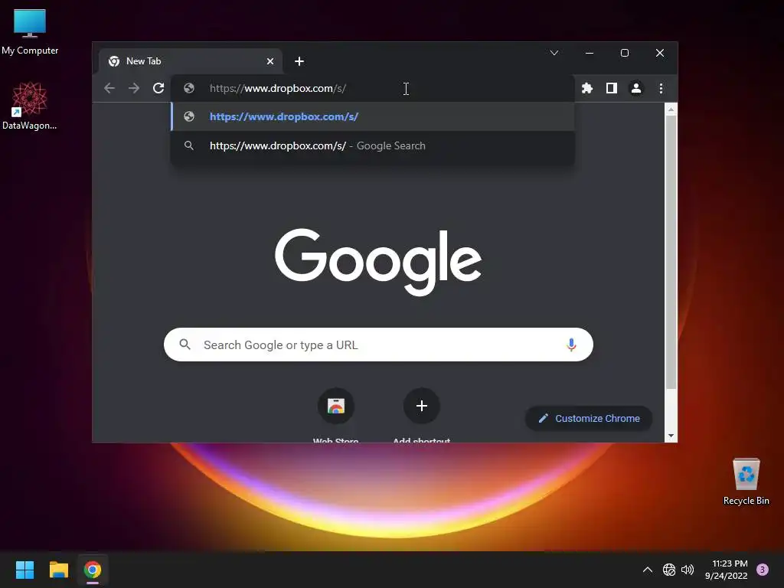Viewport: 784px width, 588px height.
Task: Go forward using the forward arrow
Action: [x=133, y=89]
